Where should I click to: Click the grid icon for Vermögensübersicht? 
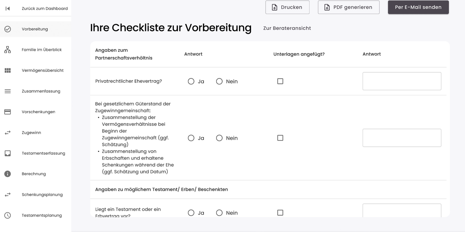click(8, 70)
